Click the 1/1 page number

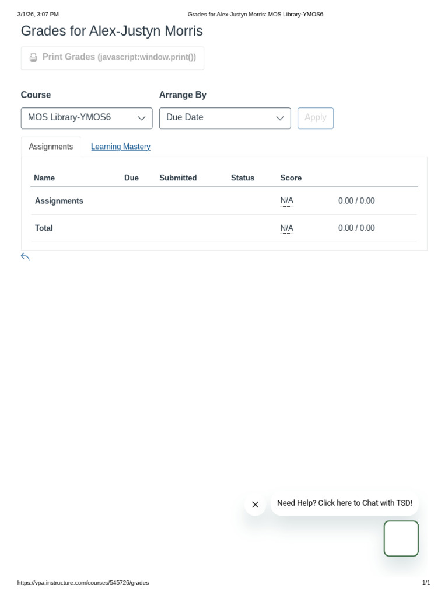tap(426, 583)
